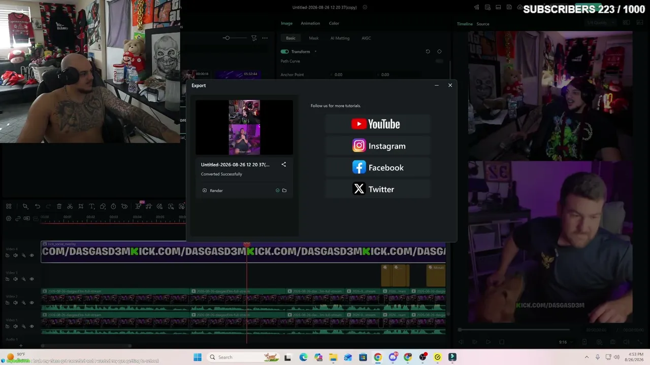Click the timeline horizontal scrollbar
Viewport: 650px width, 365px height.
click(86, 346)
